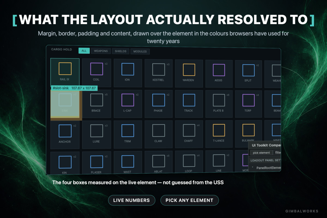The width and height of the screenshot is (327, 218).
Task: Click the UI Toolkit debugger window title
Action: tap(267, 145)
